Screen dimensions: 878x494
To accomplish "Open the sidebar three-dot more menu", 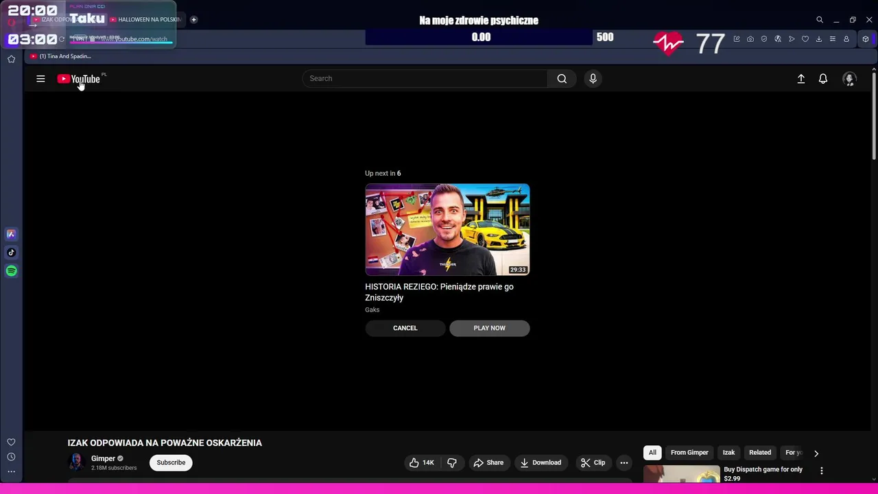I will point(11,471).
